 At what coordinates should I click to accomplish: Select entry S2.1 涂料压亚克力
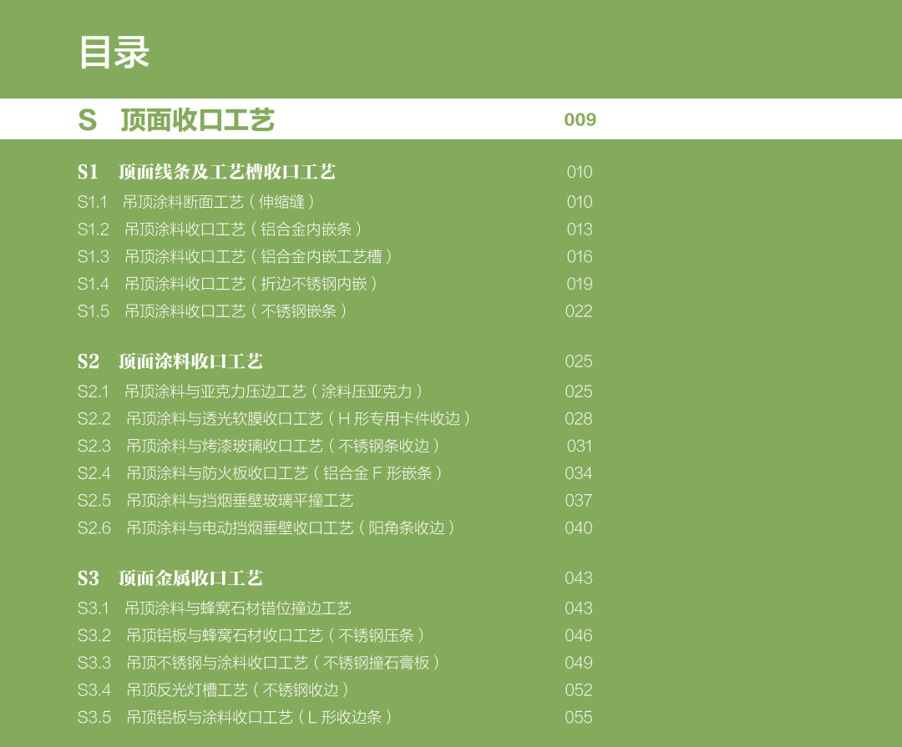tap(251, 391)
